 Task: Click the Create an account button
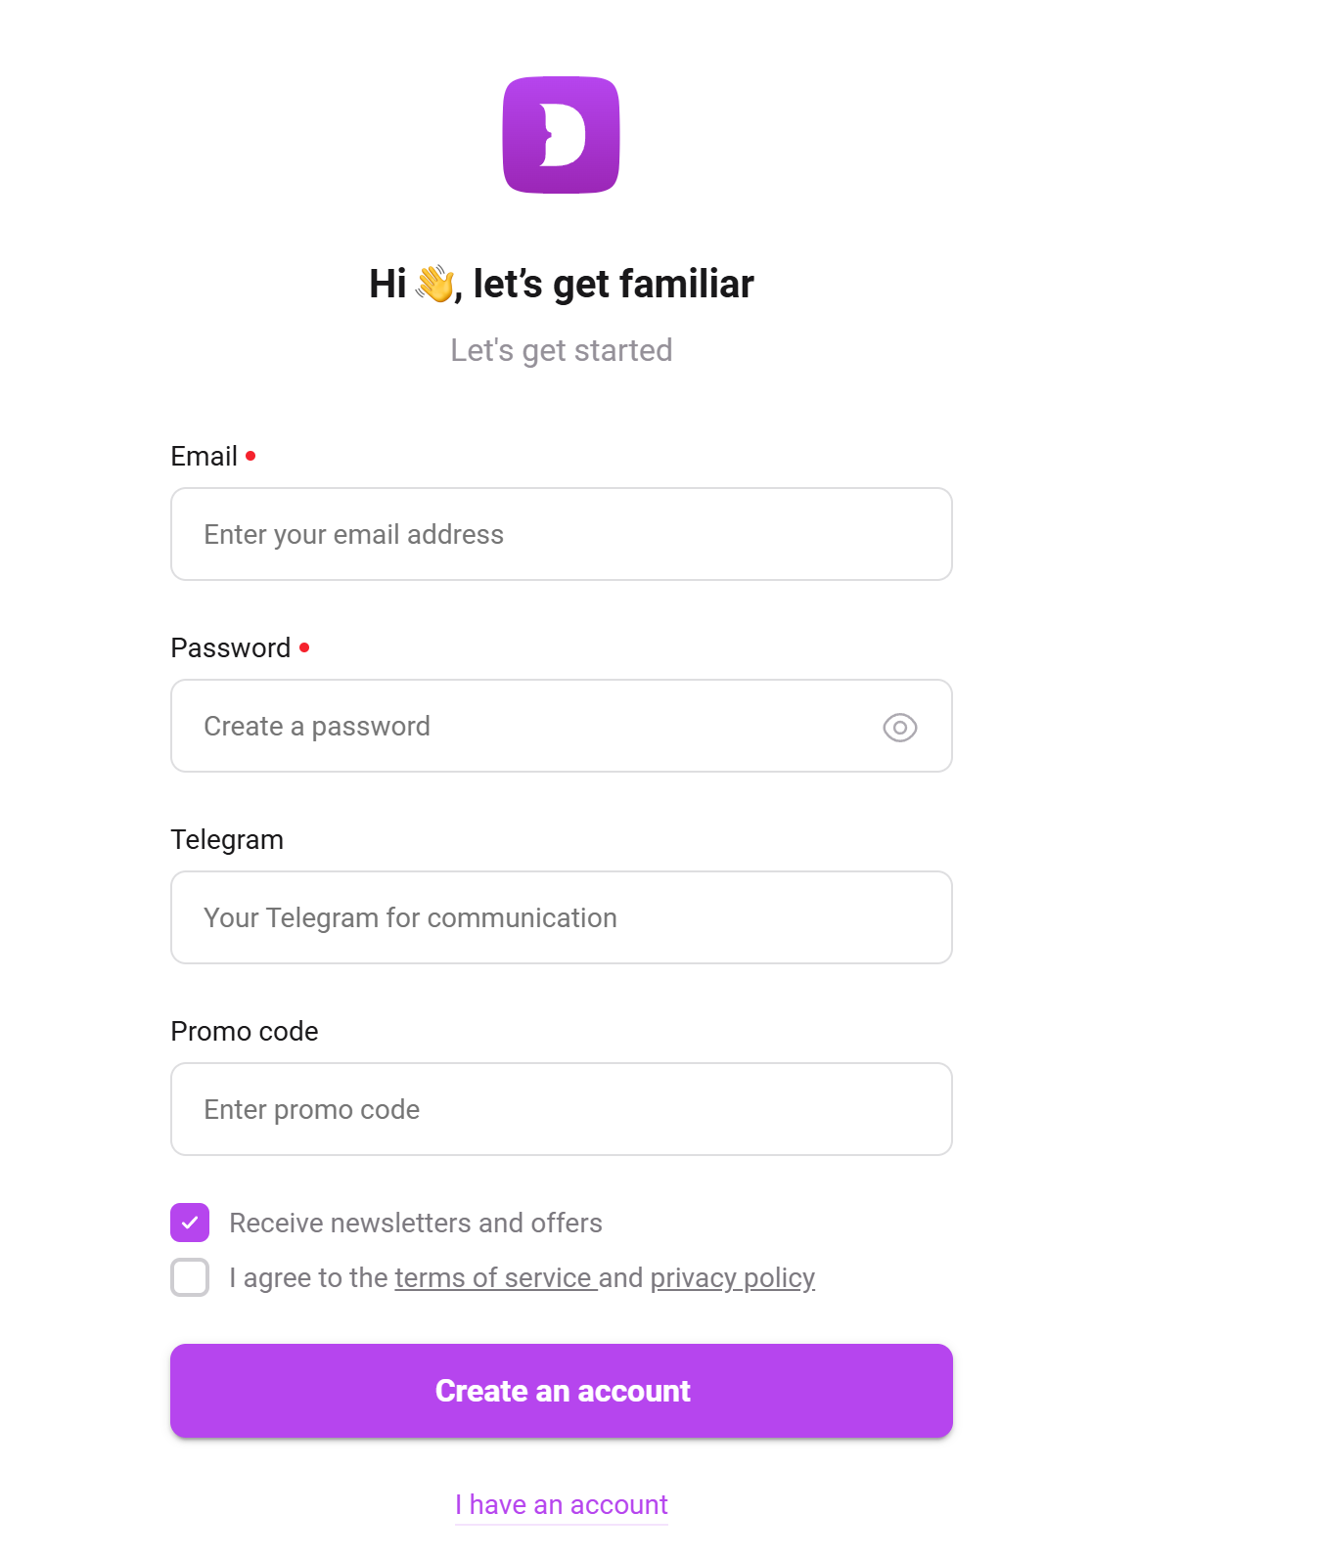pos(562,1391)
